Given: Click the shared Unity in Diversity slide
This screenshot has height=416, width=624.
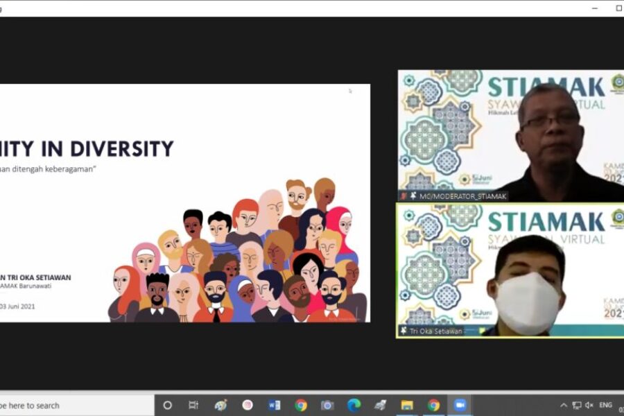Looking at the screenshot, I should (x=184, y=202).
